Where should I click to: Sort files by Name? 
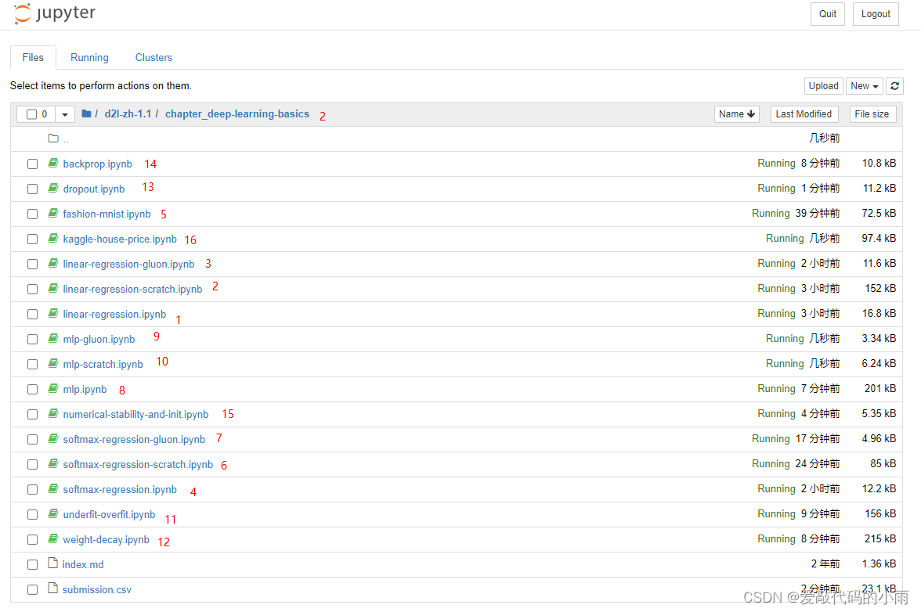pos(736,113)
